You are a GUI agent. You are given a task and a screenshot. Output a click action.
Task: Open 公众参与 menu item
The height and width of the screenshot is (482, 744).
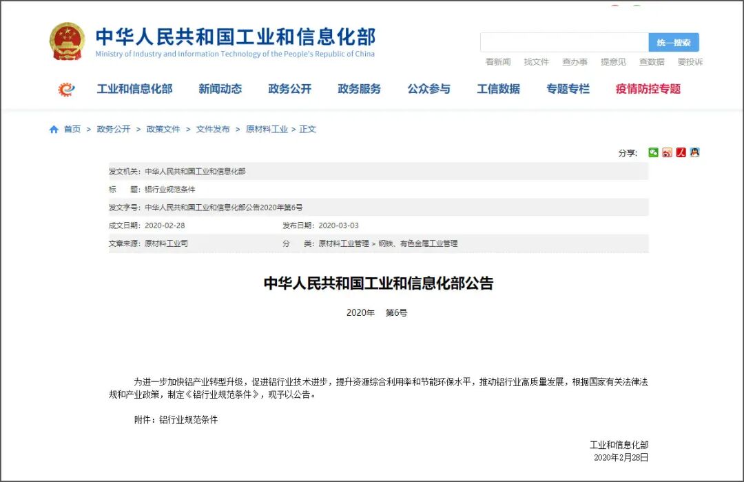pyautogui.click(x=429, y=89)
